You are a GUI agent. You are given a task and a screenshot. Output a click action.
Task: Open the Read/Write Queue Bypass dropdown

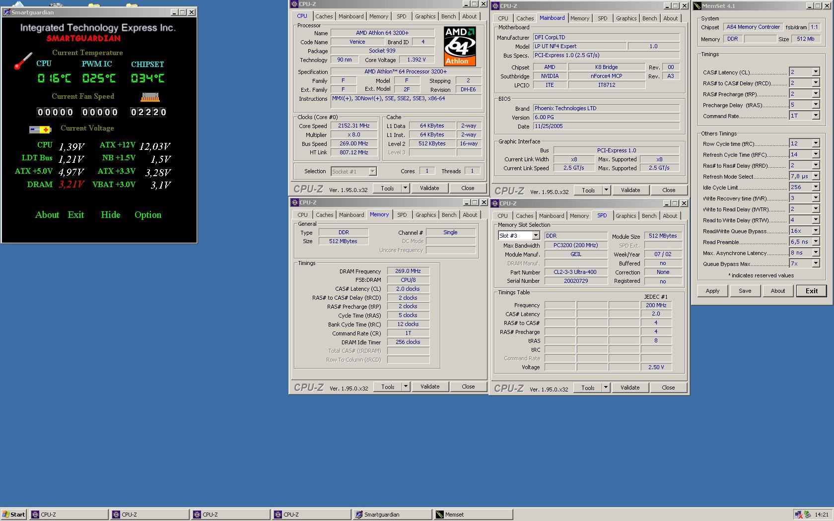point(815,231)
